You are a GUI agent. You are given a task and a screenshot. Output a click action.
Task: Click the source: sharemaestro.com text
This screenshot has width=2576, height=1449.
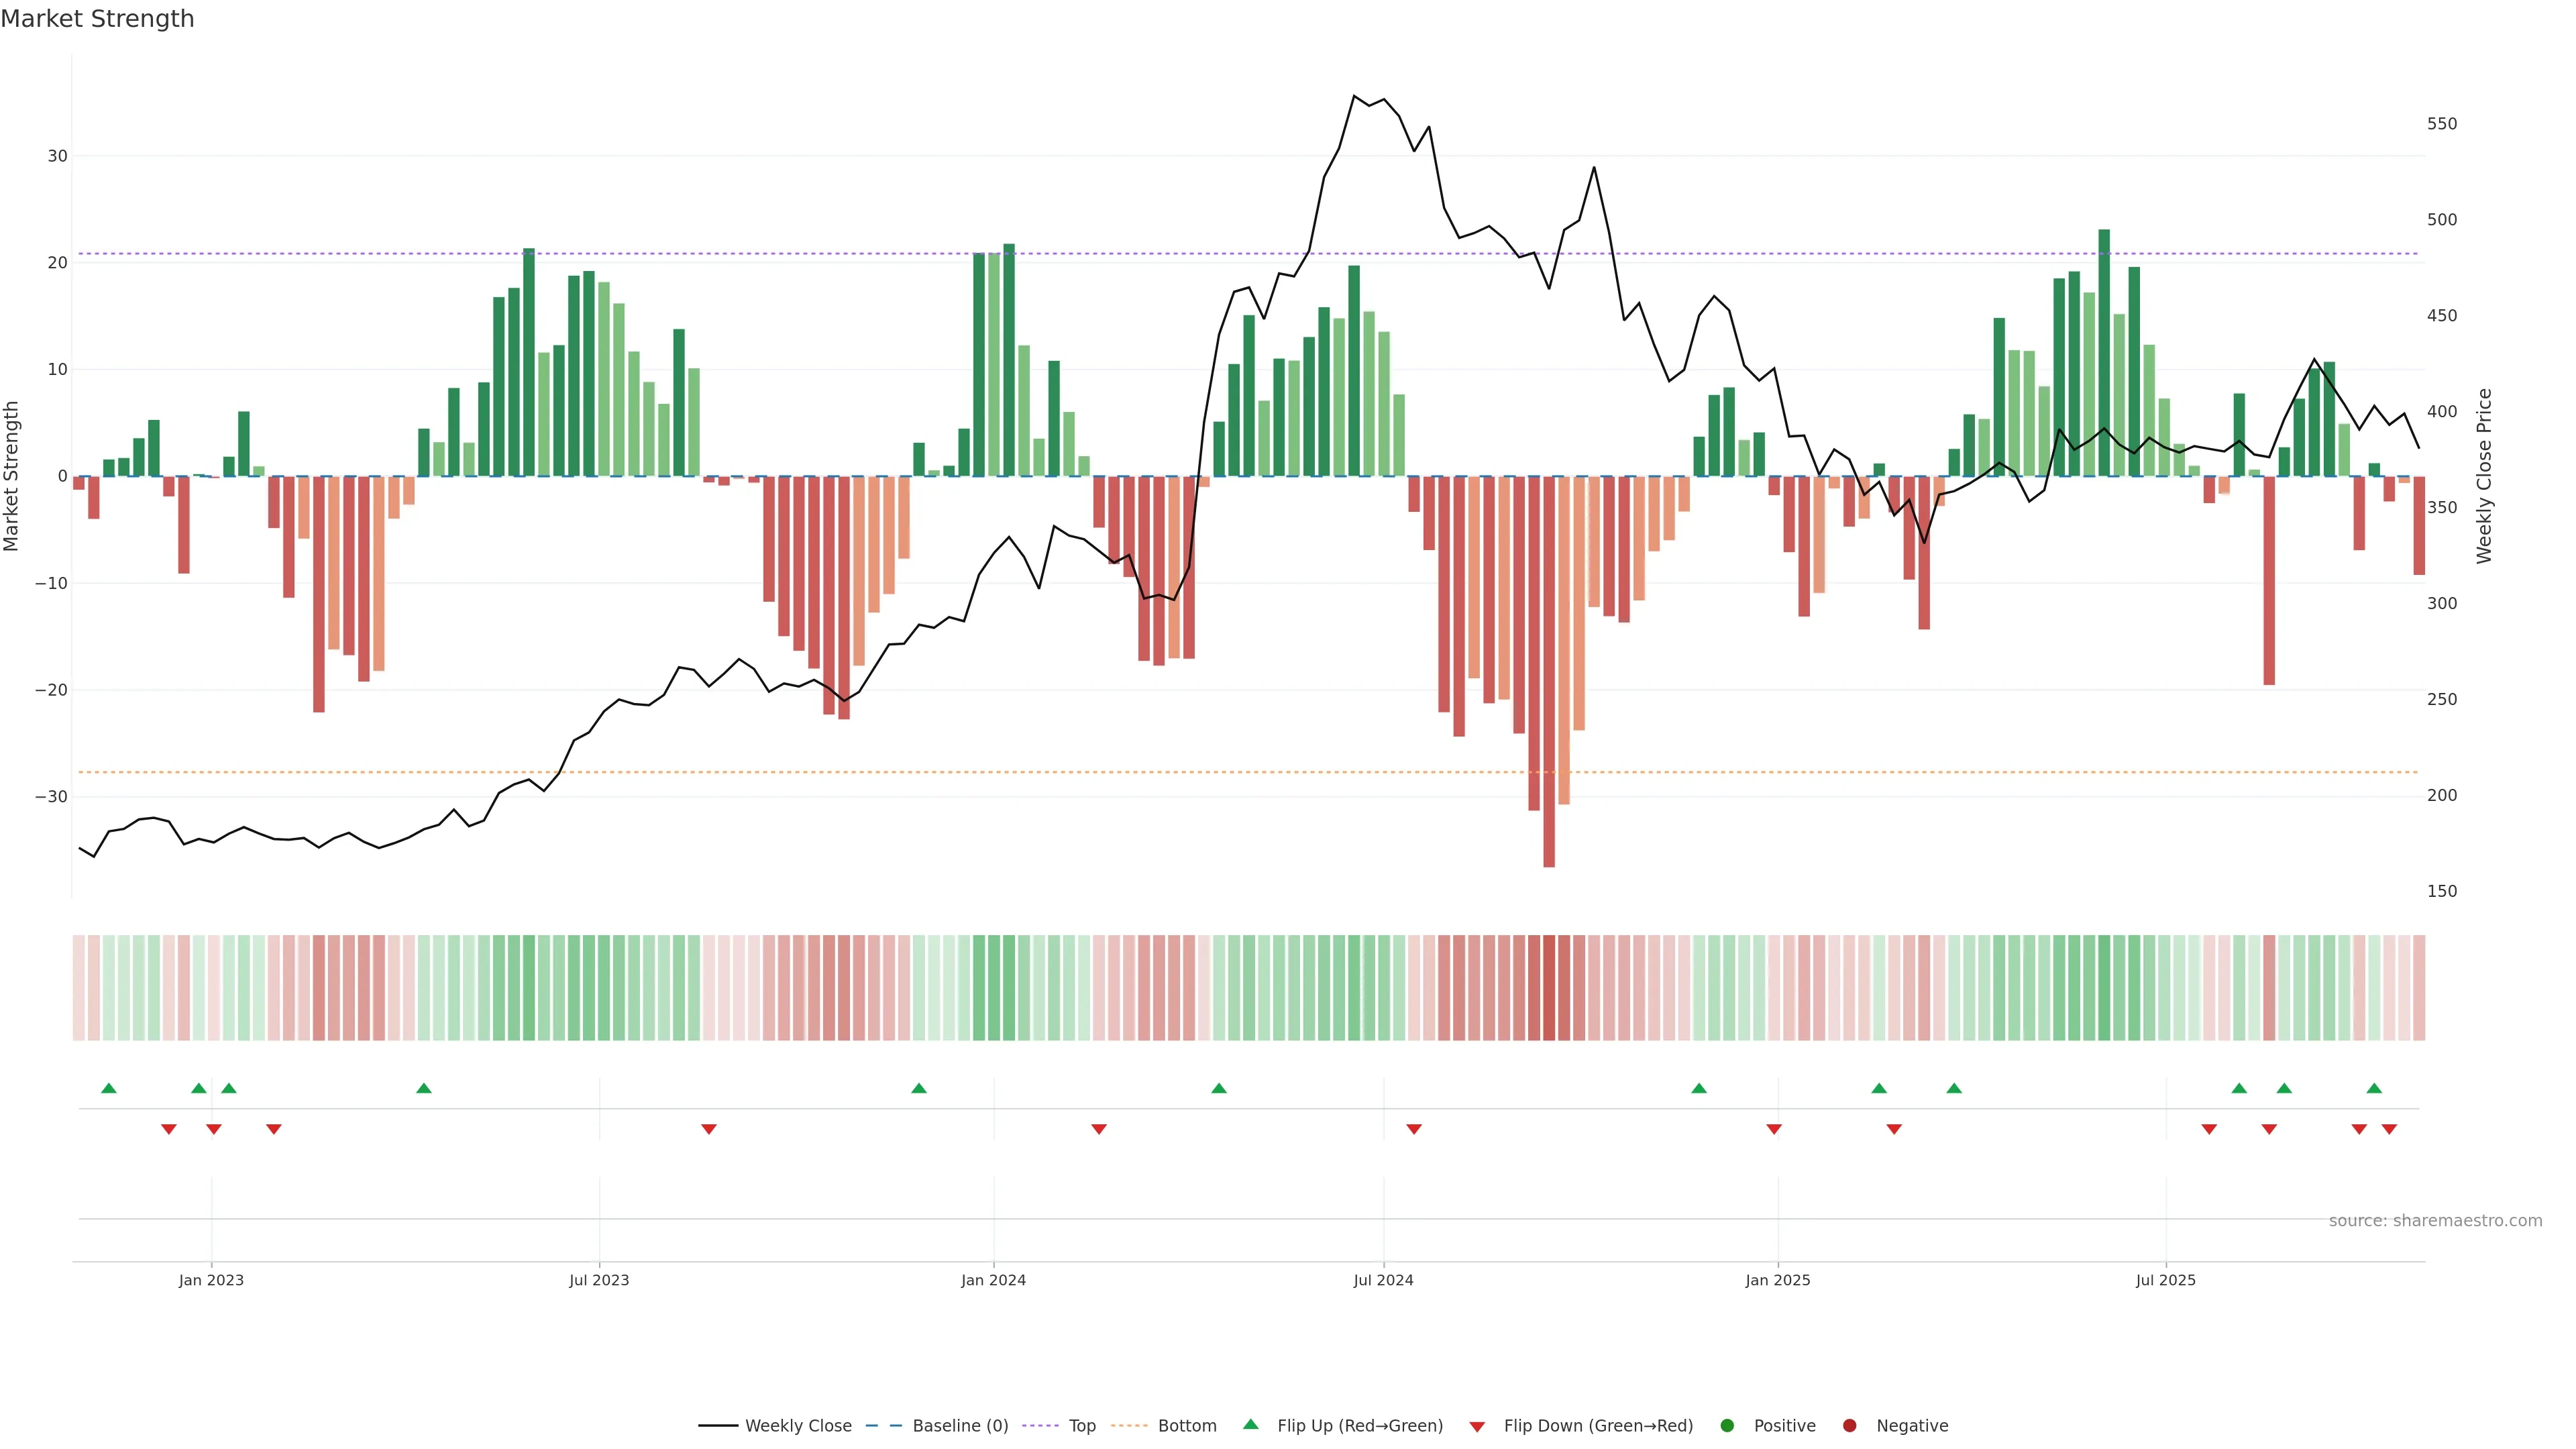coord(2435,1220)
